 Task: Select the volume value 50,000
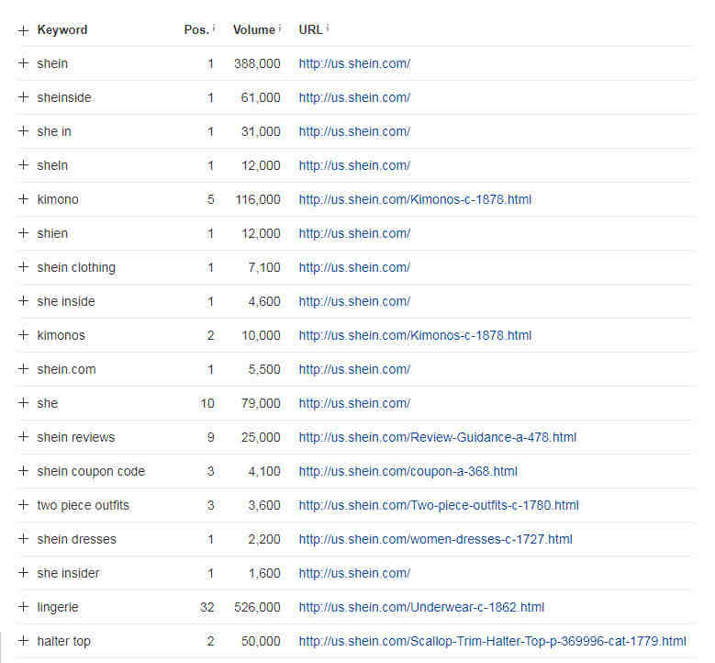[x=261, y=641]
